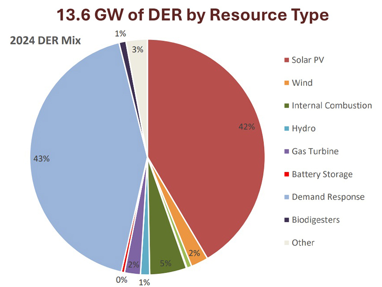The image size is (382, 287).
Task: Select the 2024 DER Mix label
Action: tap(45, 40)
